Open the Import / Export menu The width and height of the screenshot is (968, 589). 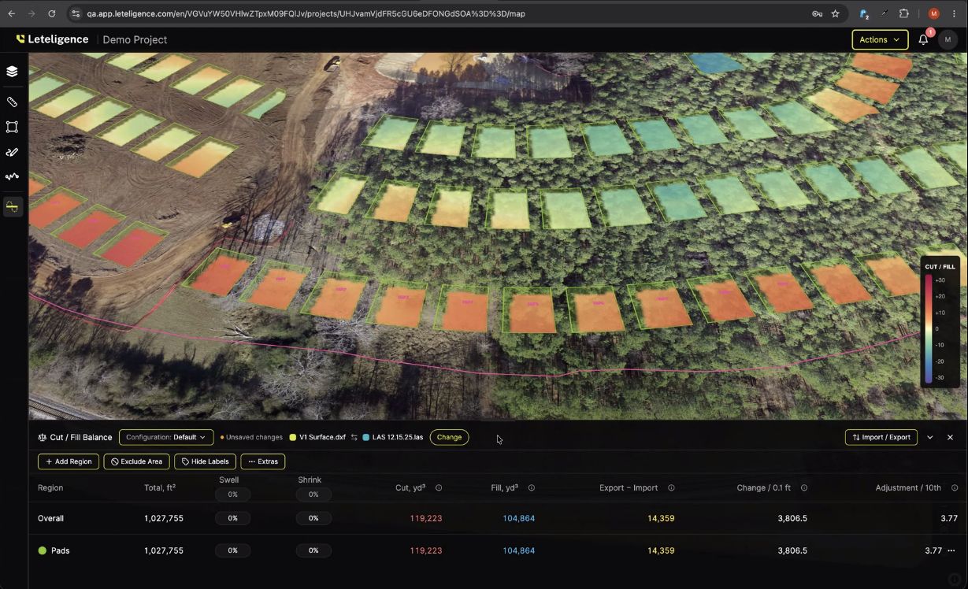click(x=881, y=437)
